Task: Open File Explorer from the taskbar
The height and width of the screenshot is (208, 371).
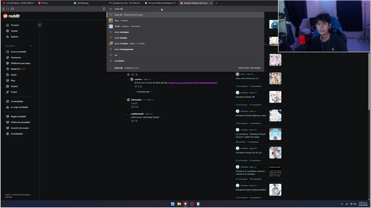Action: pos(179,204)
